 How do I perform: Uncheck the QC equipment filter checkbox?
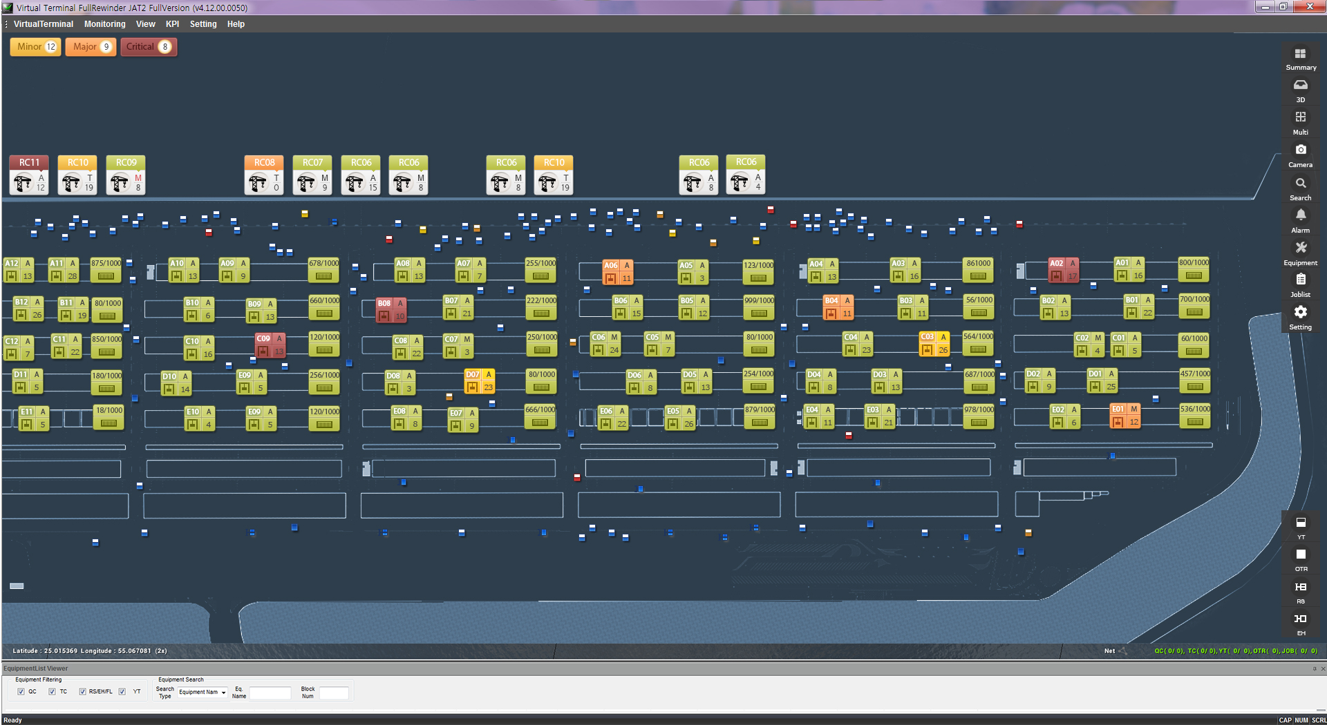[x=21, y=692]
